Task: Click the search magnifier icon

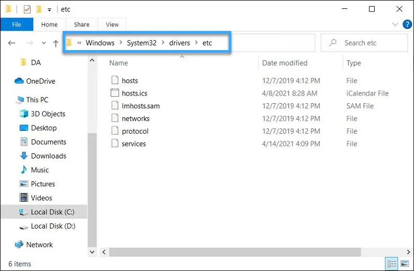Action: point(333,43)
